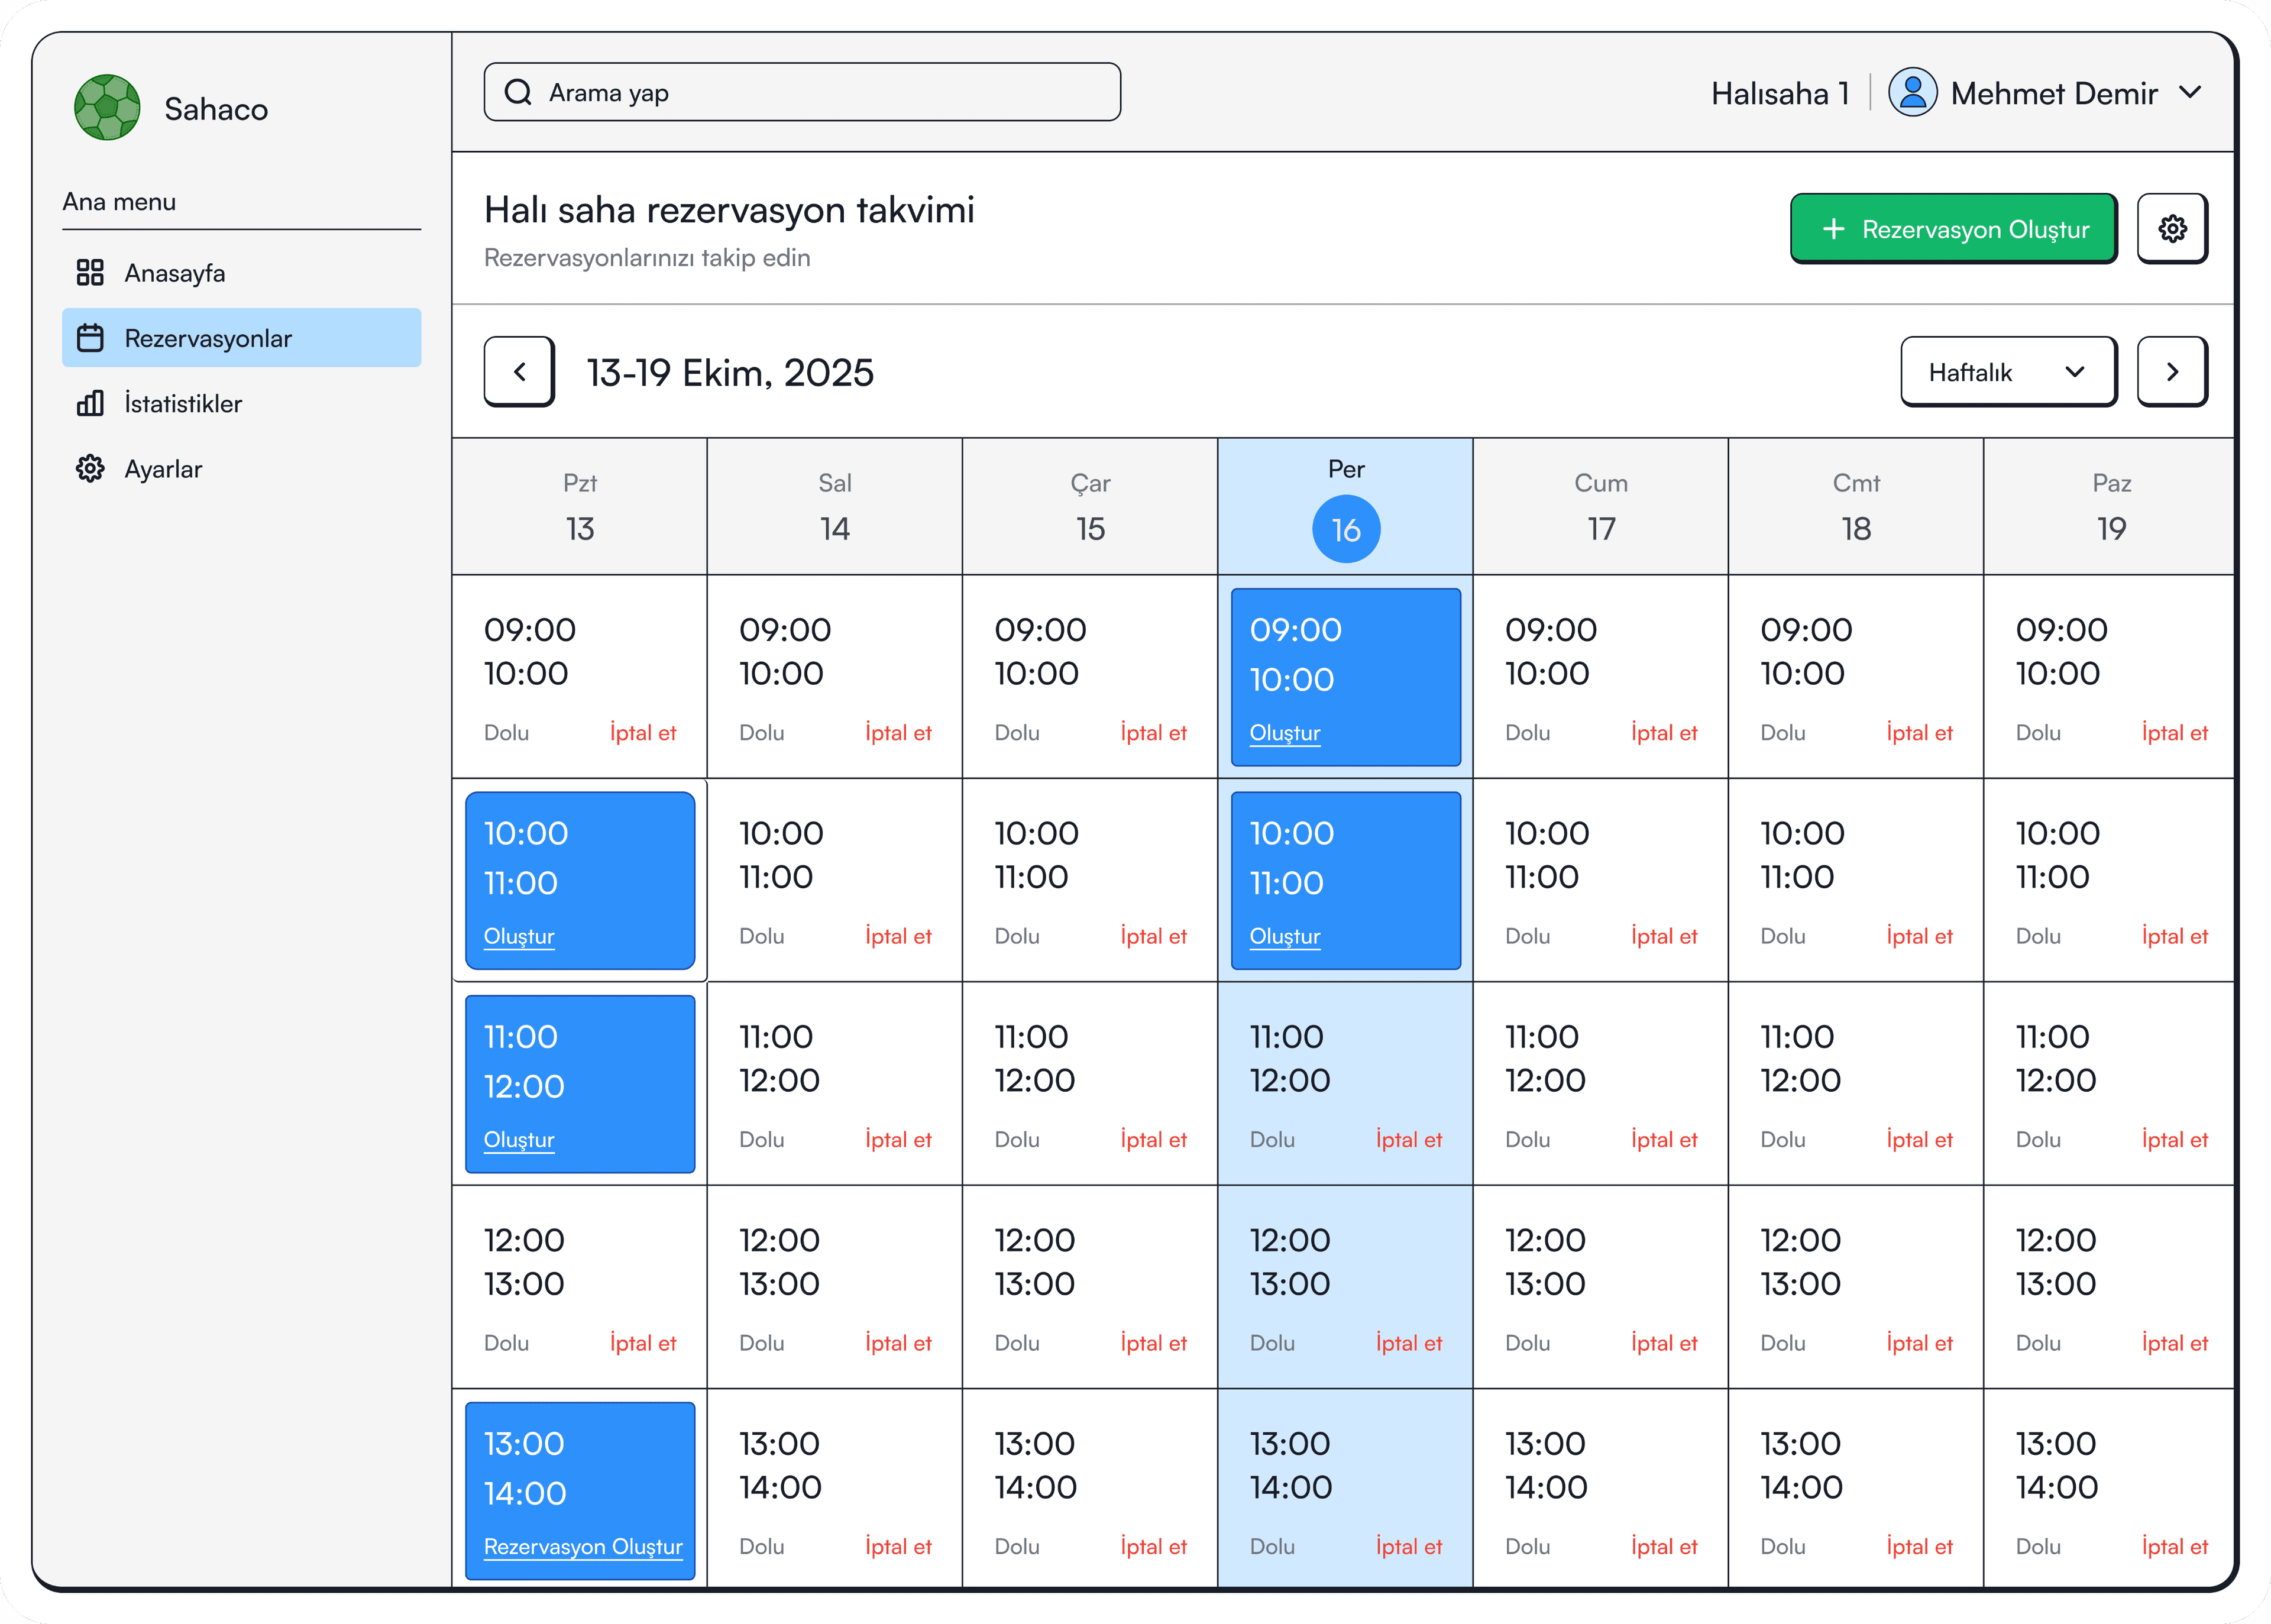The height and width of the screenshot is (1624, 2271).
Task: Select Rezervasyonlar from the main menu
Action: pos(208,338)
